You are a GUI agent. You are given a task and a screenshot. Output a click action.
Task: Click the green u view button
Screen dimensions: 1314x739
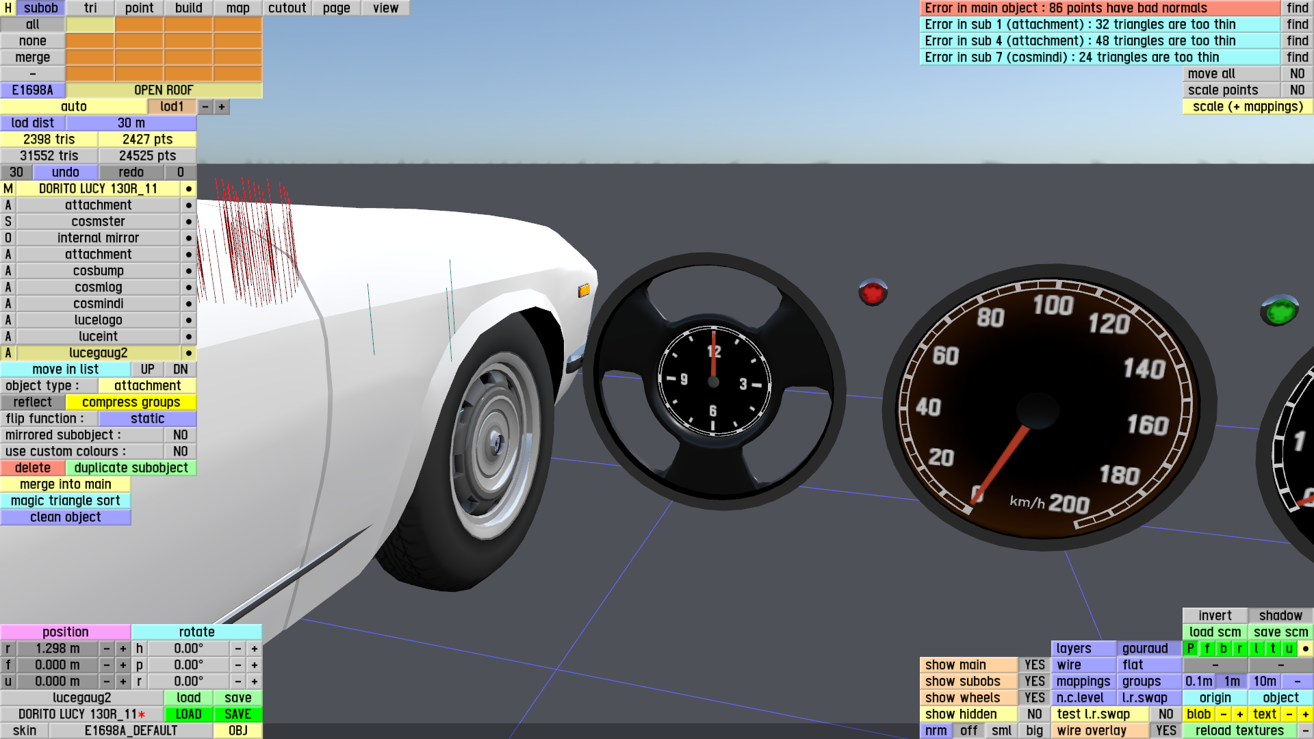tap(1289, 649)
